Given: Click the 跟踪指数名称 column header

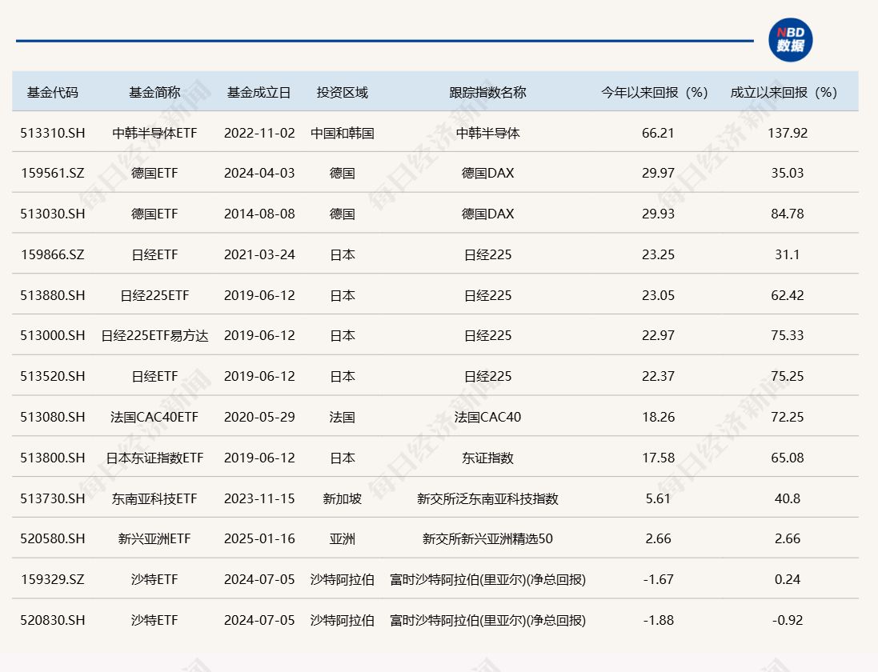Looking at the screenshot, I should click(x=487, y=92).
